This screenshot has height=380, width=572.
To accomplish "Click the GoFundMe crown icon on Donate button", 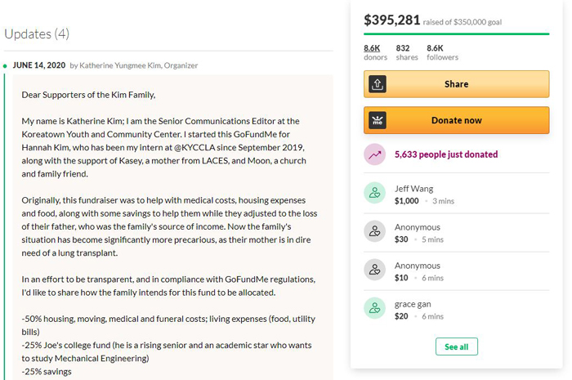I will click(x=378, y=120).
